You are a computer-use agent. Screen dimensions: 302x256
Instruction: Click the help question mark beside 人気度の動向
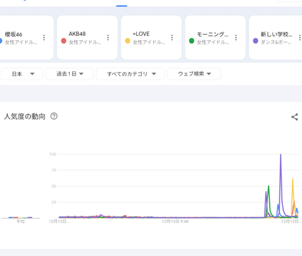[54, 116]
